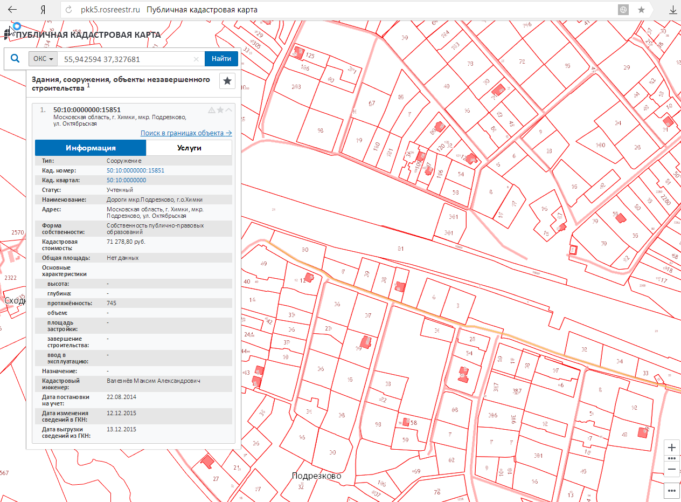
Task: Open cadastral quarter 50:10:0000000 link
Action: pyautogui.click(x=126, y=180)
